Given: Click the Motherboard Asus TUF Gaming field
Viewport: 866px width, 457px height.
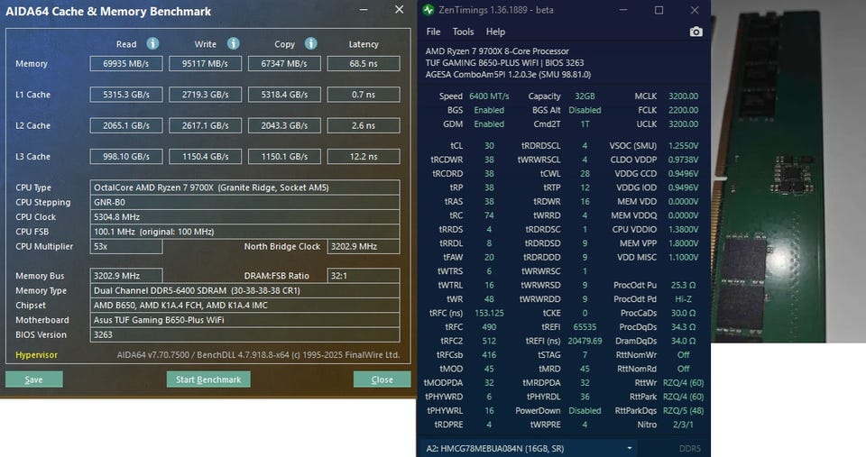Looking at the screenshot, I should click(244, 320).
